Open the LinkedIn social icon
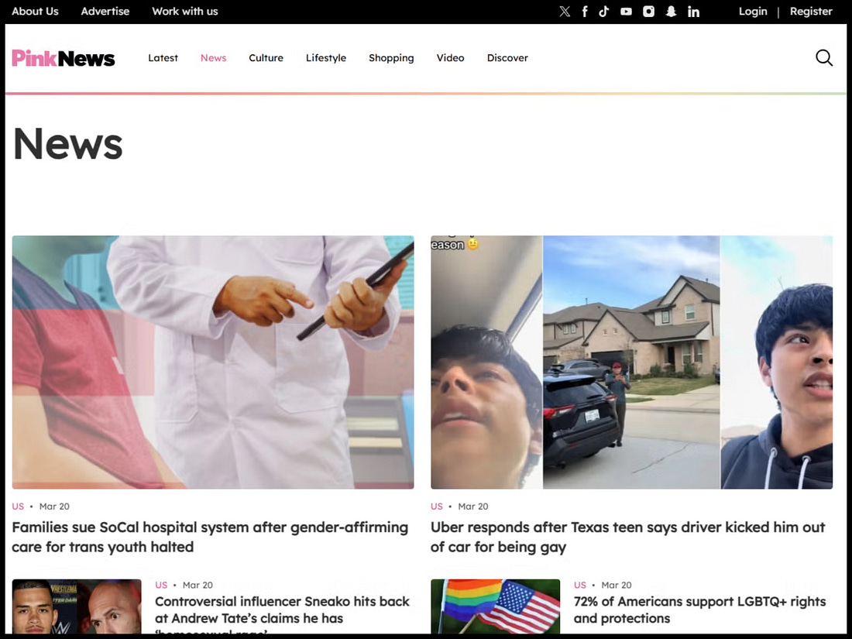 pyautogui.click(x=693, y=12)
